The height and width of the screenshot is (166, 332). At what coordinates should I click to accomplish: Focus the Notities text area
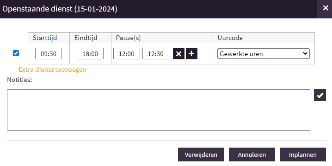(x=159, y=110)
